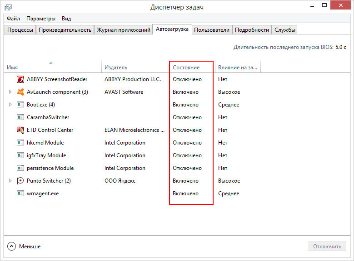Screen dimensions: 354x261
Task: Expand the AvLaunch component group
Action: click(x=10, y=92)
